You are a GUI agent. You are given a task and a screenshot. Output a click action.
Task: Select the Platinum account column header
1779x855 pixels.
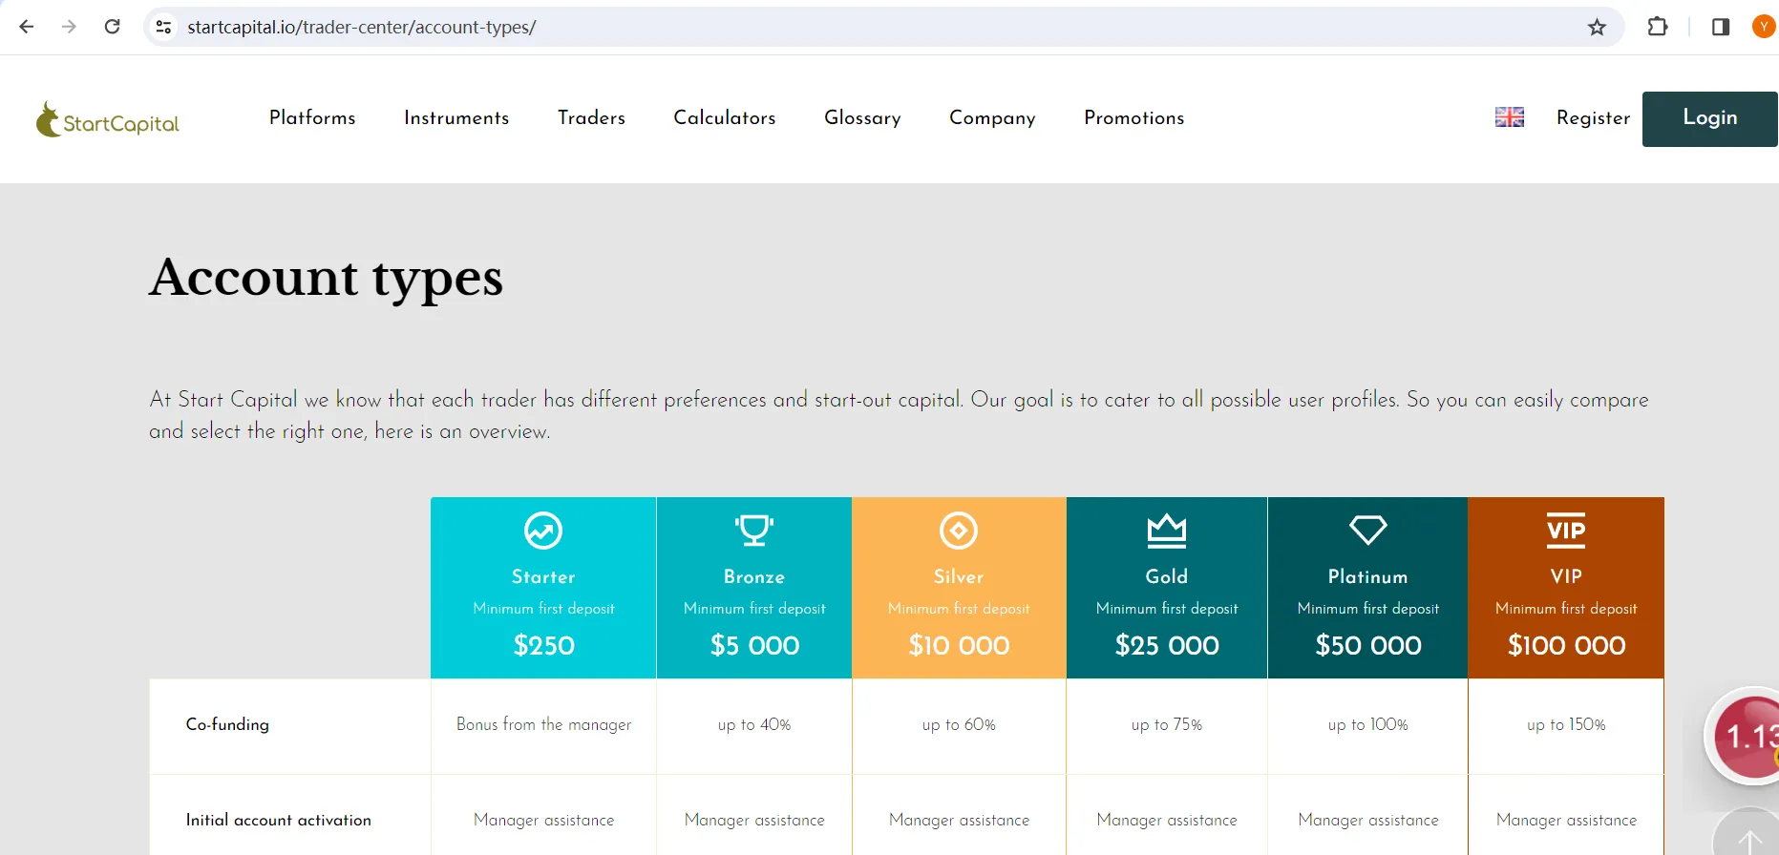coord(1368,588)
